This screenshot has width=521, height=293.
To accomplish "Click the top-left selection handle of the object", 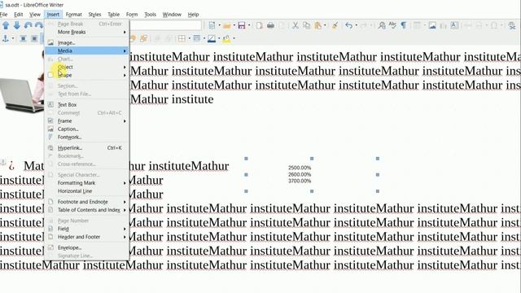I will click(x=246, y=159).
